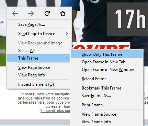Choose Open Frame in New Window
This screenshot has height=126, width=148.
point(106,70)
